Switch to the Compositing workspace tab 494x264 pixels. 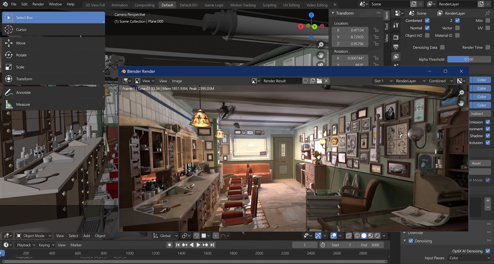[x=144, y=5]
